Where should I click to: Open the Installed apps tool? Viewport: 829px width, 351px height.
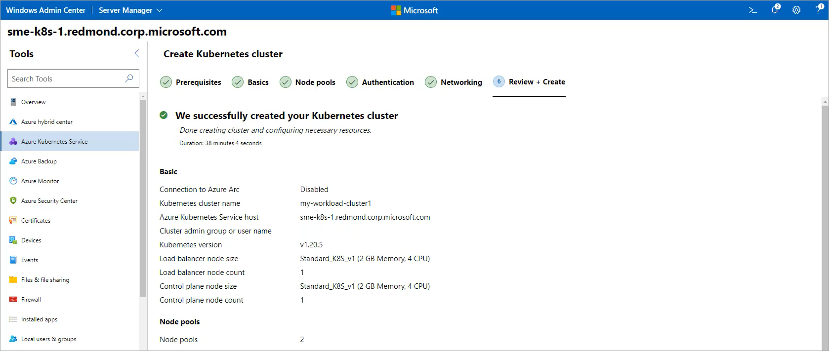click(x=70, y=319)
